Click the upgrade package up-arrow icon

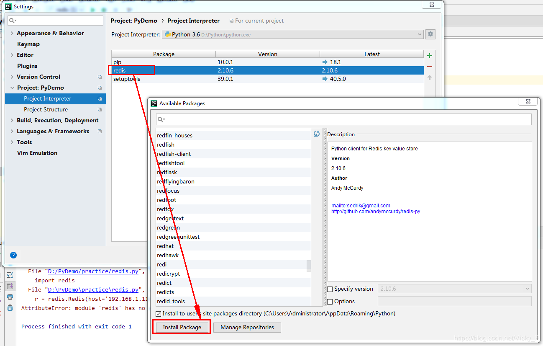[430, 78]
